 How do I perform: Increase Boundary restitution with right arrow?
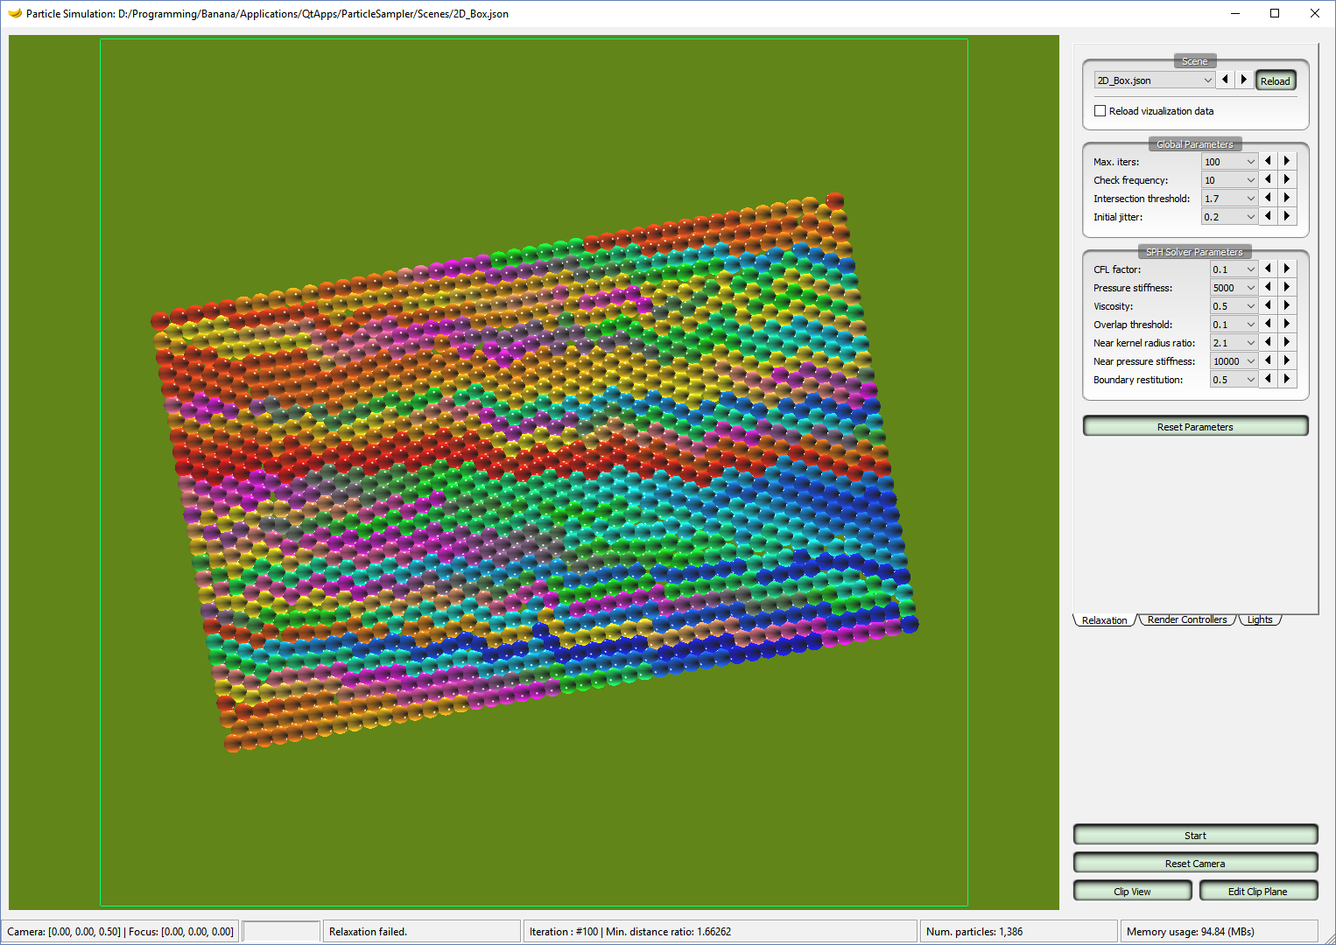1287,379
